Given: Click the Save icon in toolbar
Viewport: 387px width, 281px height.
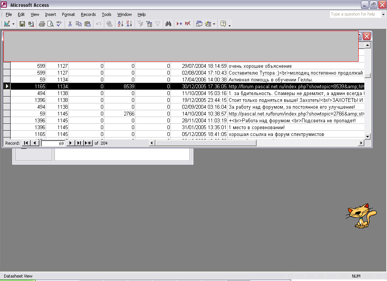Looking at the screenshot, I should (22, 24).
